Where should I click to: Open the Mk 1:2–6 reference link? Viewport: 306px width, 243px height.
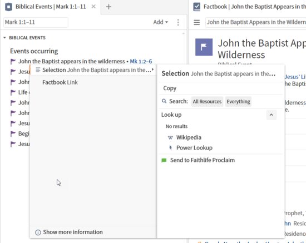[x=141, y=61]
